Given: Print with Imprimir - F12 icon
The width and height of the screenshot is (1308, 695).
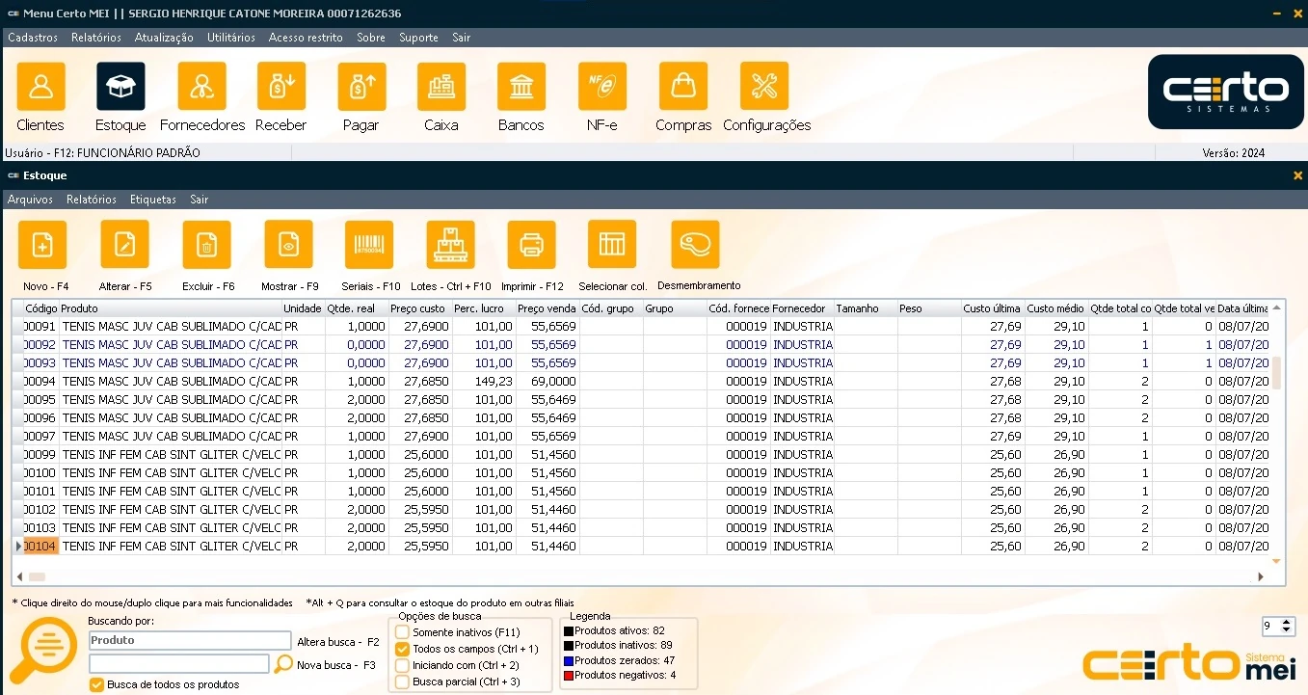Looking at the screenshot, I should tap(531, 245).
